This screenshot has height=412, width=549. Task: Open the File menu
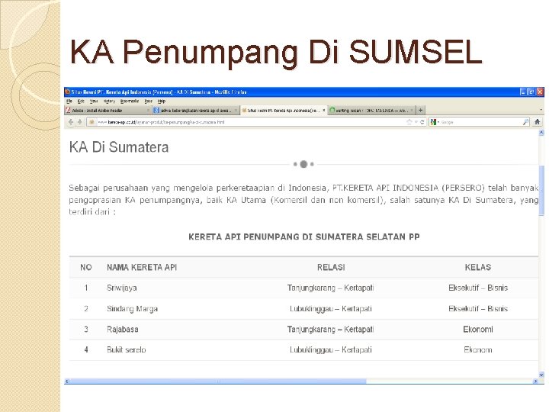(69, 101)
